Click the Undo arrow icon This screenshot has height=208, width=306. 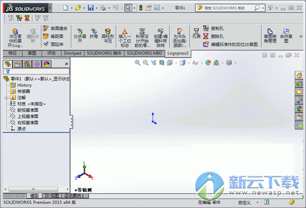click(x=116, y=8)
